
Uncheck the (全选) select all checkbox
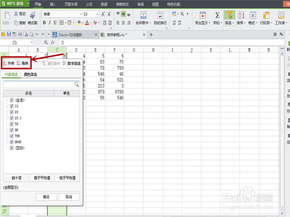[12, 100]
